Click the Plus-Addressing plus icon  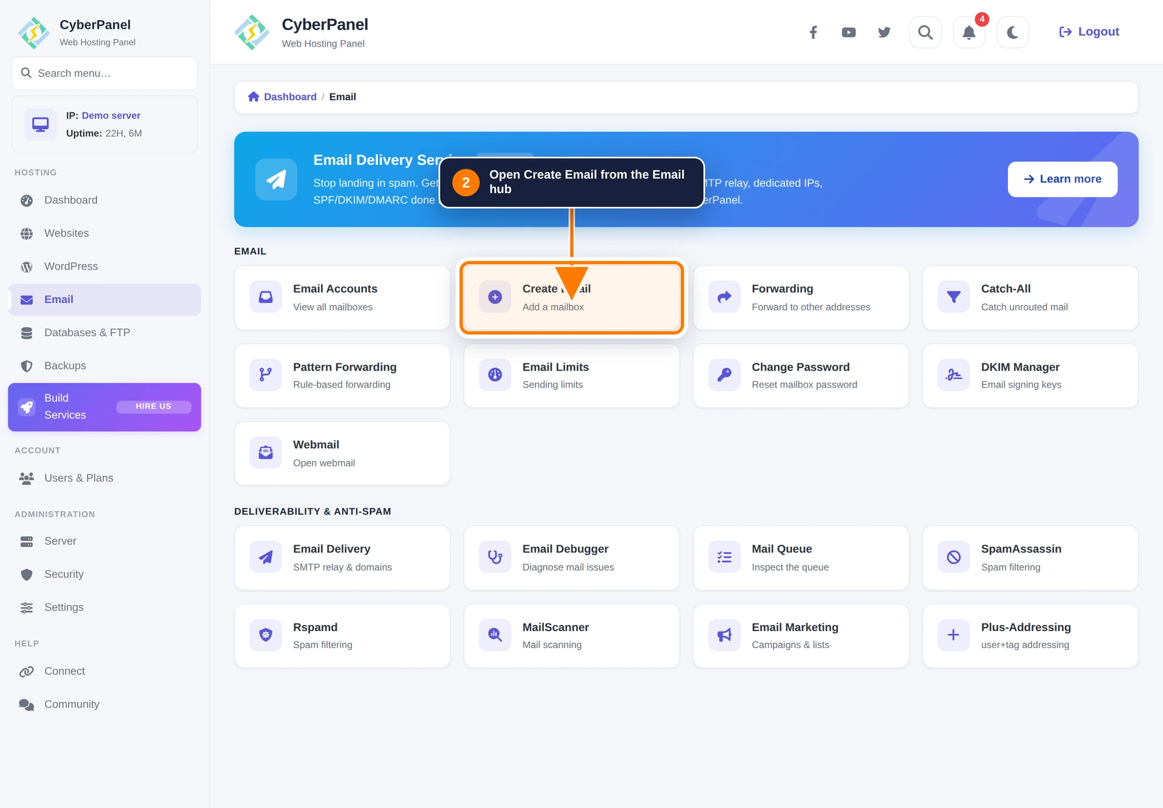pos(953,635)
